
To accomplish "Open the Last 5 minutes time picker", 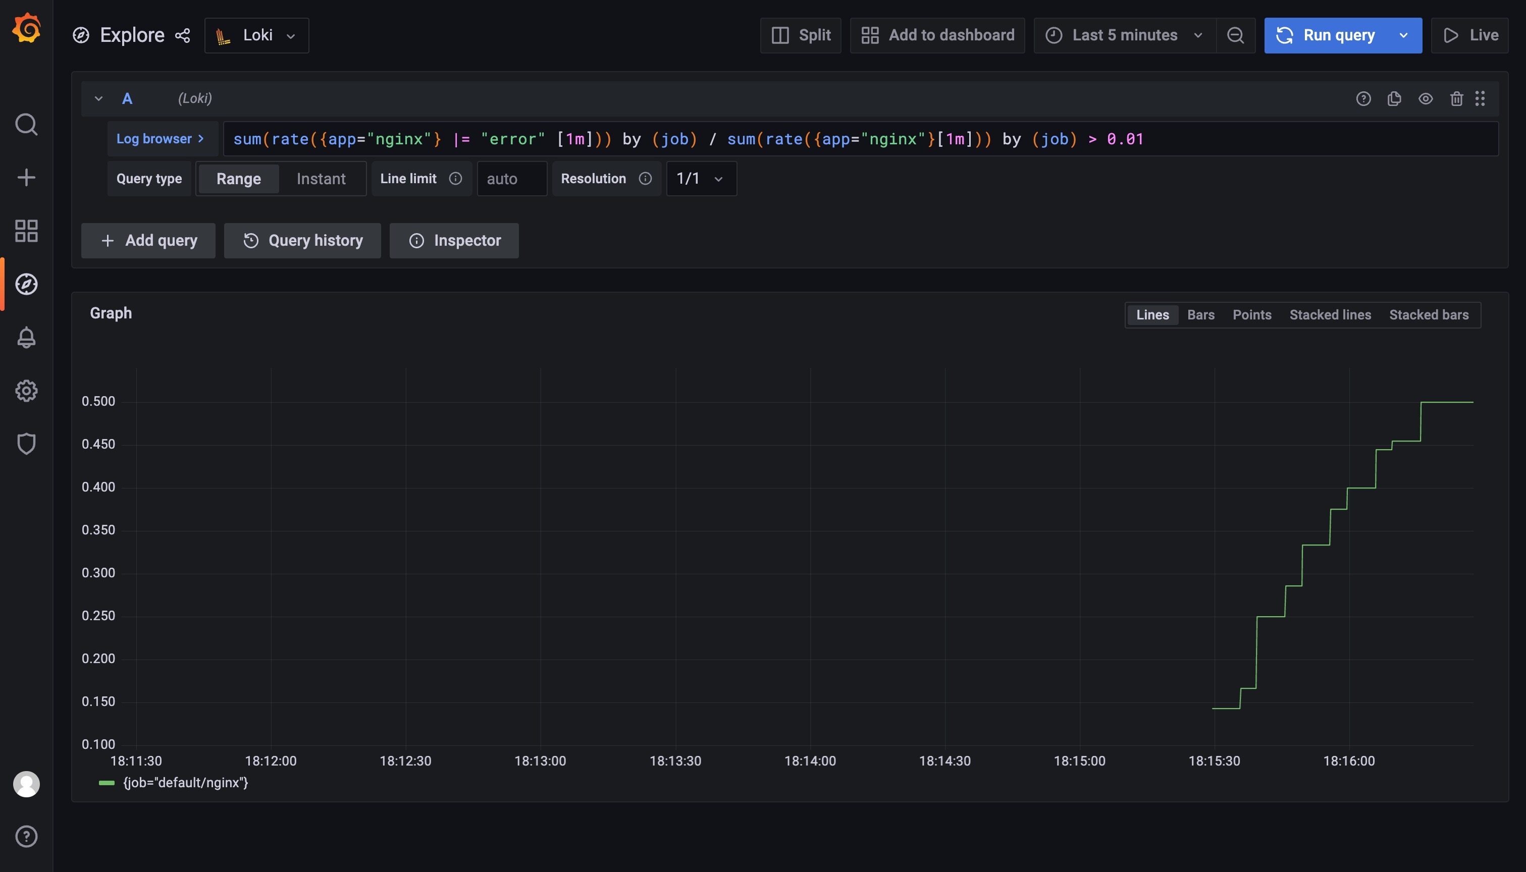I will [1125, 35].
